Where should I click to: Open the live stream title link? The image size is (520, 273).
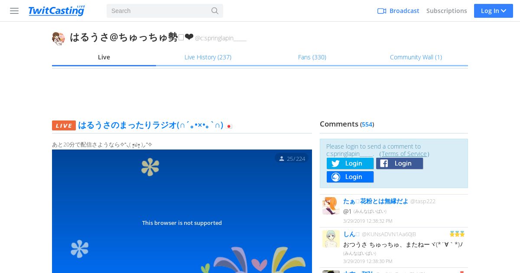point(150,125)
